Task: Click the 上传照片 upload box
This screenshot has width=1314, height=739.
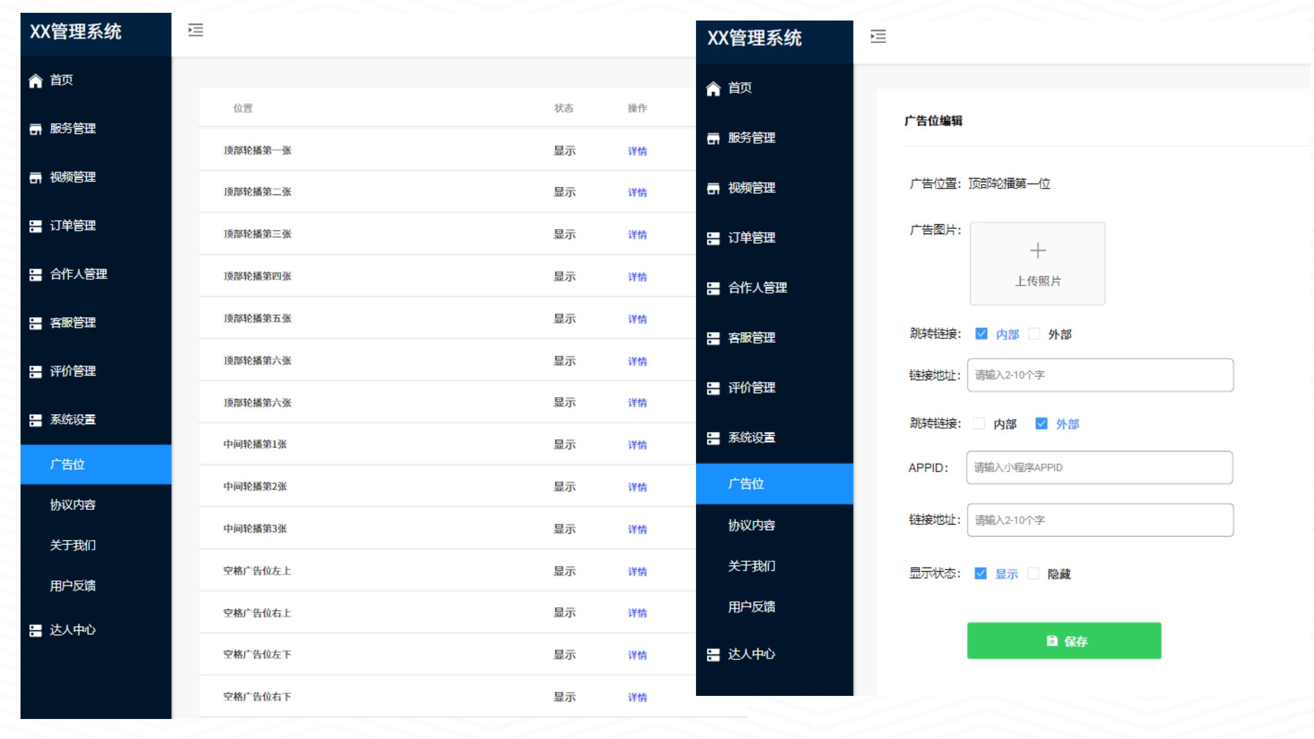Action: [1038, 264]
